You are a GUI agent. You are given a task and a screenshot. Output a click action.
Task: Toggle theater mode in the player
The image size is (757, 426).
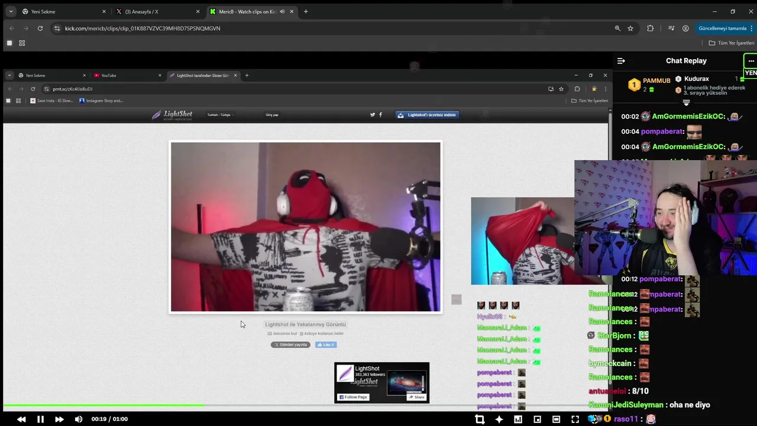click(556, 419)
